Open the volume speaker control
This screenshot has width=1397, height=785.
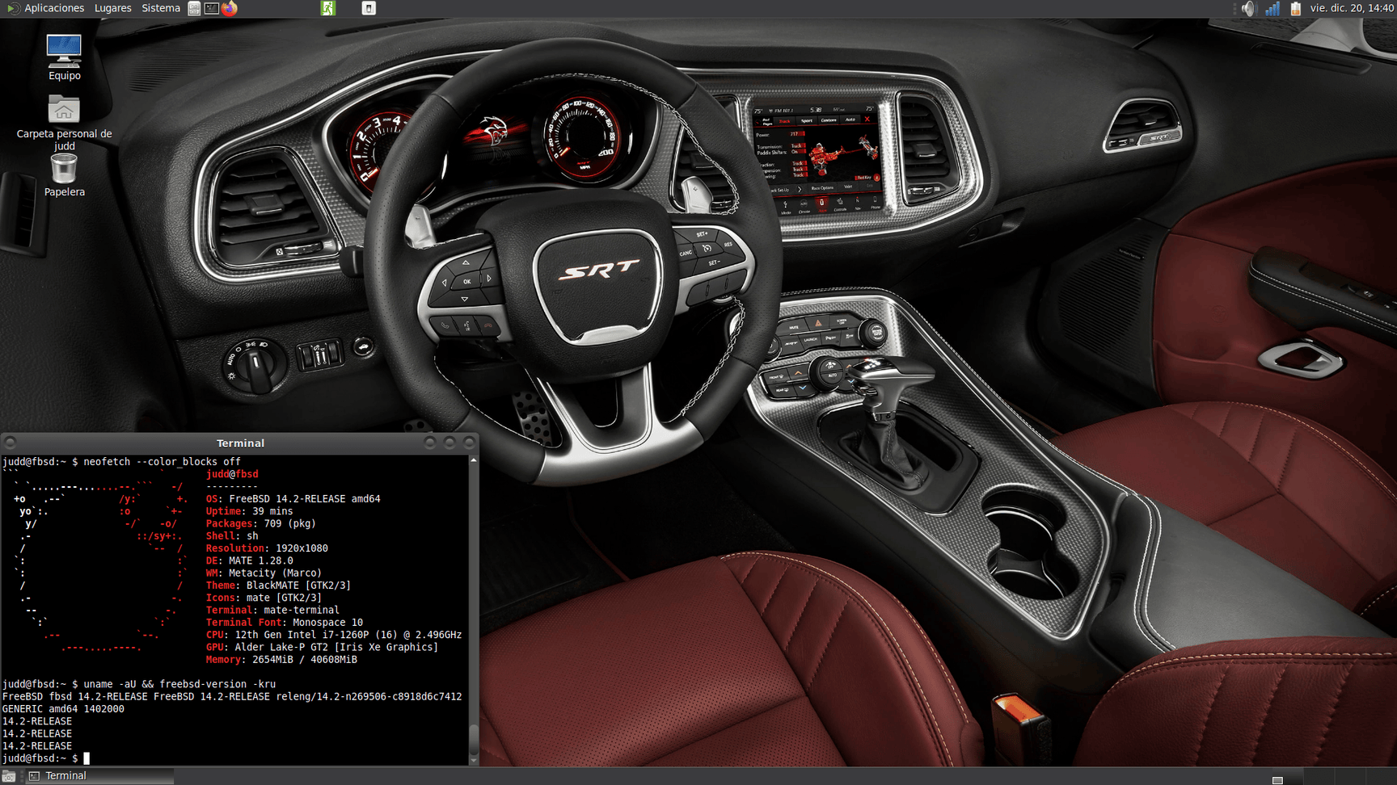[1249, 8]
